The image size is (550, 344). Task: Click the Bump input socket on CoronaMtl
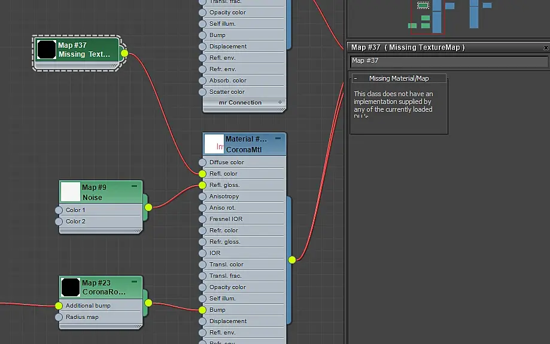pyautogui.click(x=202, y=310)
